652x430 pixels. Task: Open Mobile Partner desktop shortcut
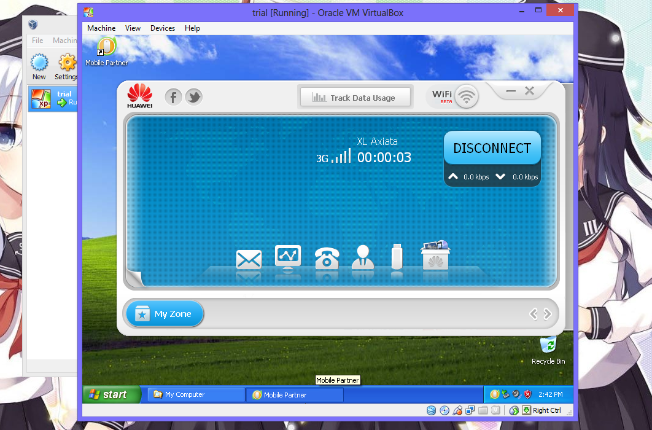[x=106, y=52]
